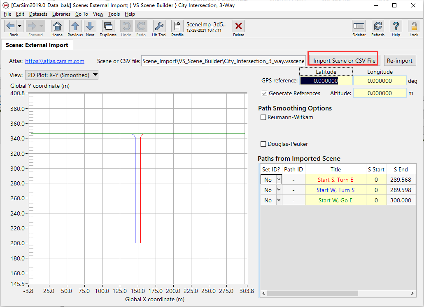This screenshot has height=307, width=424.
Task: Click the paths table scroll left arrow
Action: 263,293
